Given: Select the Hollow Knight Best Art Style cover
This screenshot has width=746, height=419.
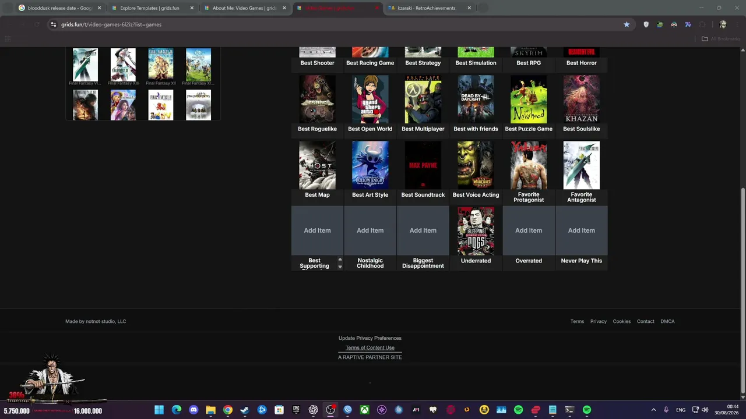Looking at the screenshot, I should pos(370,165).
